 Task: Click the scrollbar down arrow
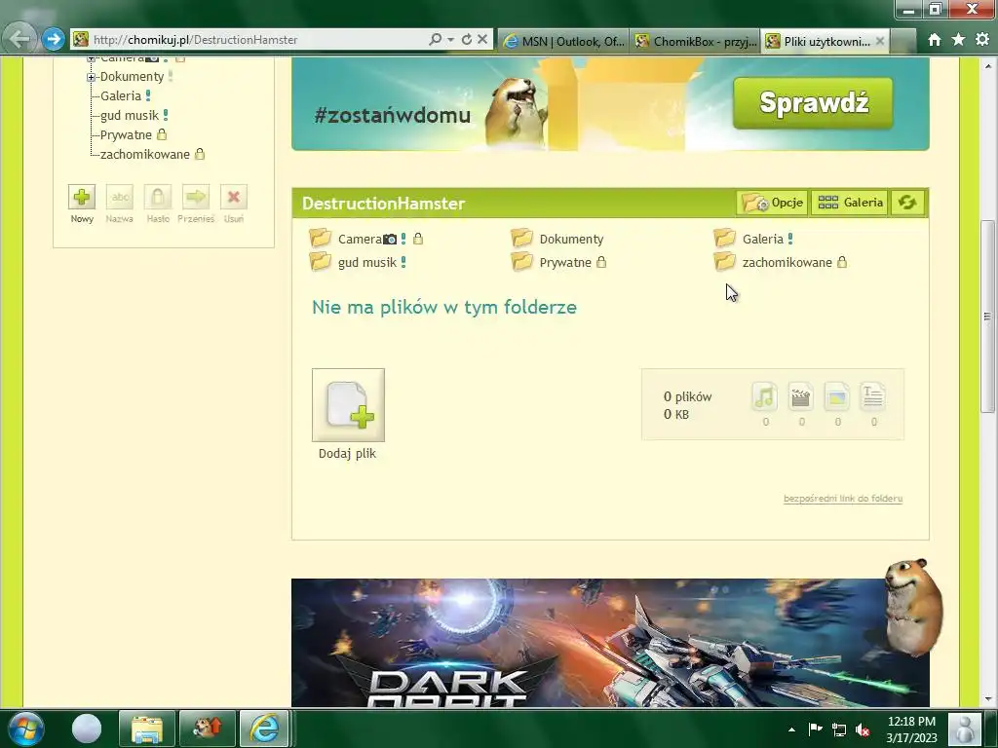click(x=987, y=699)
